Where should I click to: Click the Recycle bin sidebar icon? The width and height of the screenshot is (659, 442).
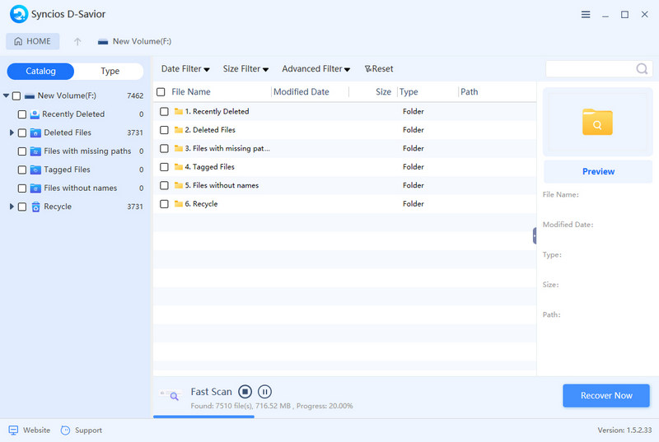click(35, 207)
